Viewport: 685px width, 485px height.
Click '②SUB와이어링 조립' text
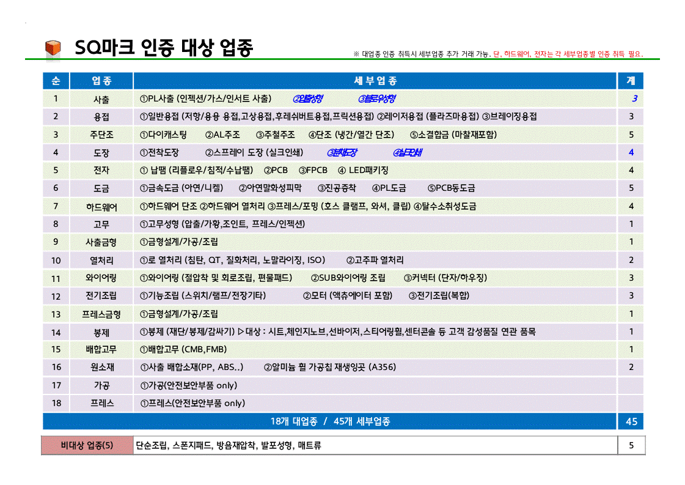tap(348, 278)
